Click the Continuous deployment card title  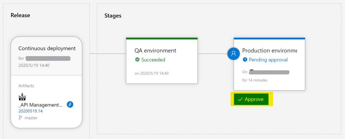(x=47, y=48)
